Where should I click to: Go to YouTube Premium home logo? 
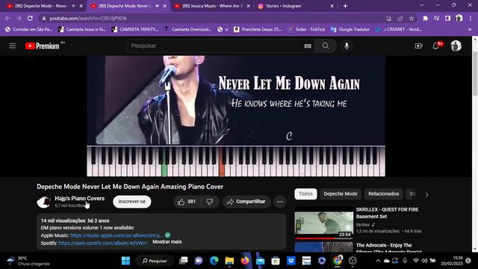point(42,46)
